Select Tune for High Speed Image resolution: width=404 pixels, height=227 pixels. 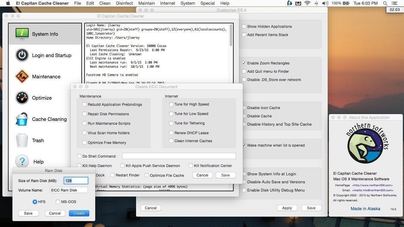click(171, 104)
